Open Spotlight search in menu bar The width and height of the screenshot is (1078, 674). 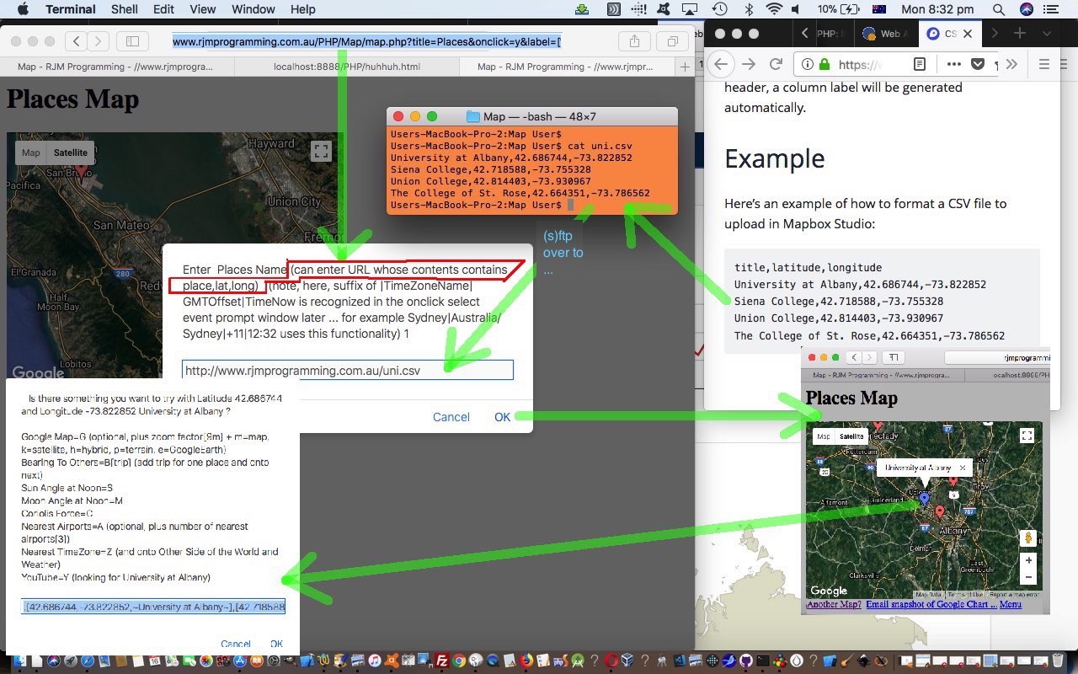tap(998, 9)
